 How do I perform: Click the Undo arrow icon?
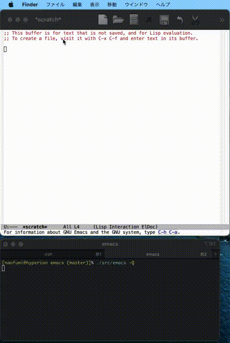pyautogui.click(x=180, y=20)
